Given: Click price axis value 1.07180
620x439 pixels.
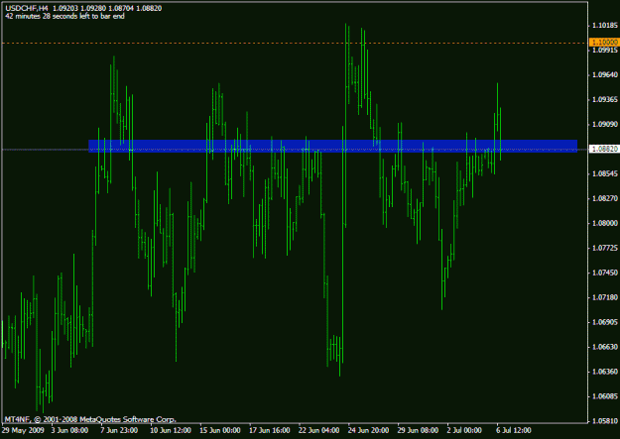Looking at the screenshot, I should pos(604,297).
